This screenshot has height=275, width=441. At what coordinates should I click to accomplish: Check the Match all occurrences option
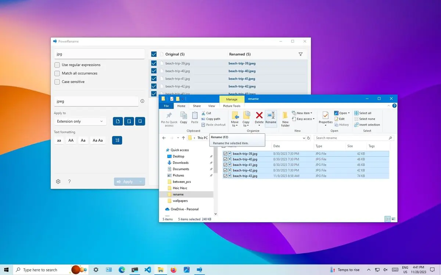pos(57,73)
